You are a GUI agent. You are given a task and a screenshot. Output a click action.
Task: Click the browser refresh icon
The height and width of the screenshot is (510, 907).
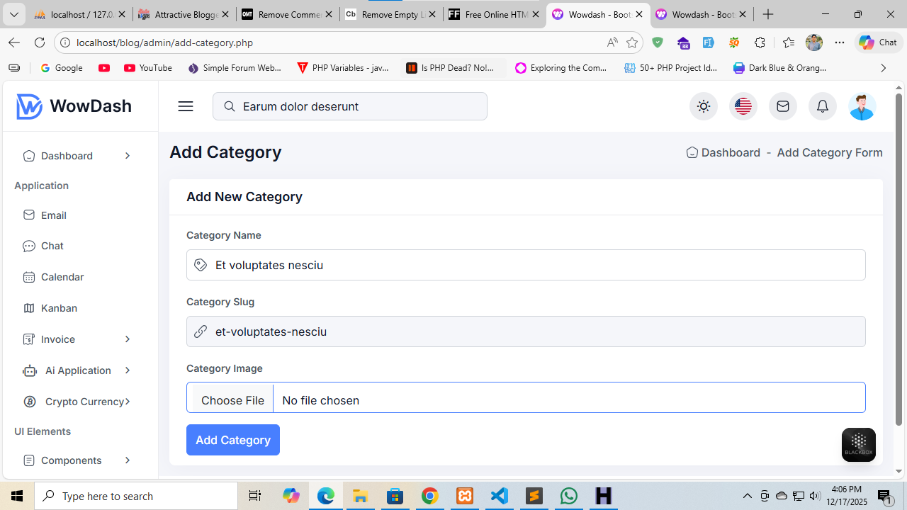(40, 42)
